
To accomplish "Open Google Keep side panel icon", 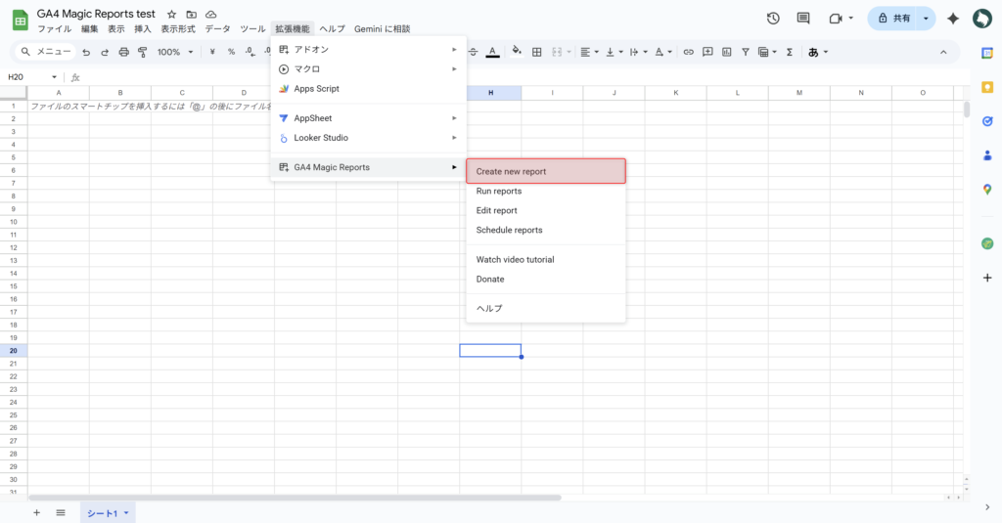I will tap(987, 87).
